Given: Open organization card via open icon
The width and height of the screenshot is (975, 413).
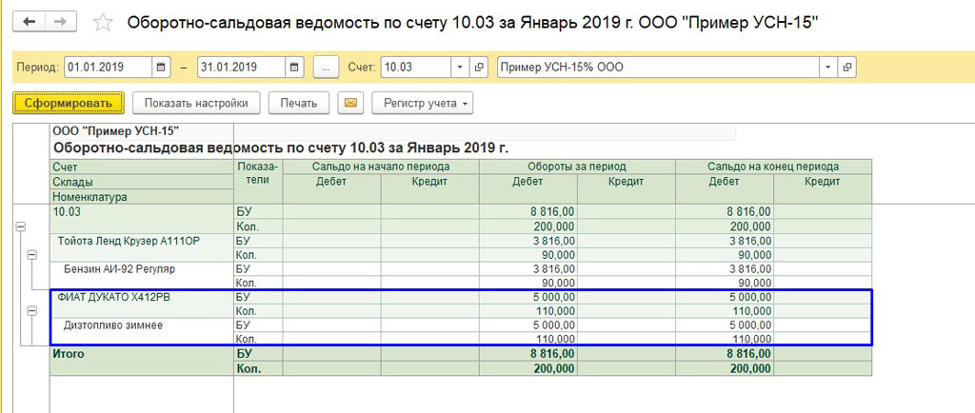Looking at the screenshot, I should pyautogui.click(x=846, y=68).
